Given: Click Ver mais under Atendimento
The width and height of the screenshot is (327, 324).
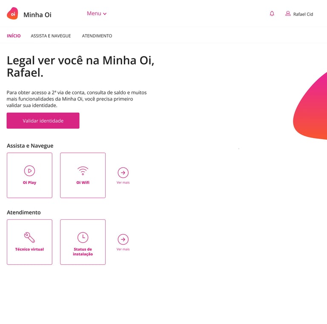Looking at the screenshot, I should 123,249.
